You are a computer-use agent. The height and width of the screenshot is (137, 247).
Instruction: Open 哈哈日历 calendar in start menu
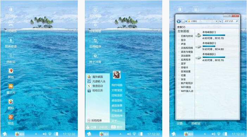point(95,90)
